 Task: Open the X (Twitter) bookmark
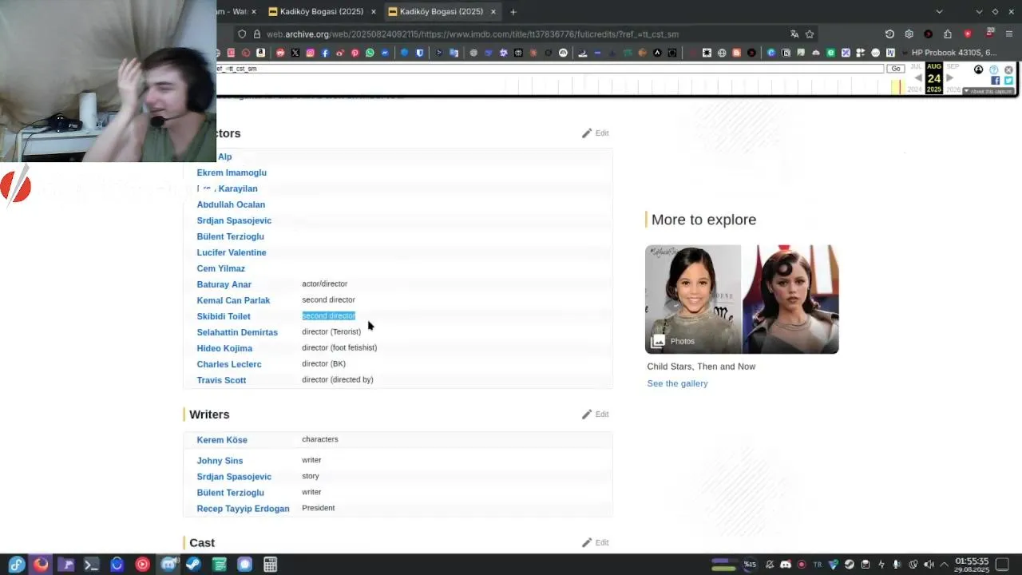[295, 53]
